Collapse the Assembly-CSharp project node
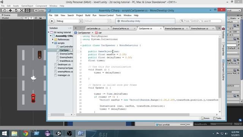 point(50,36)
